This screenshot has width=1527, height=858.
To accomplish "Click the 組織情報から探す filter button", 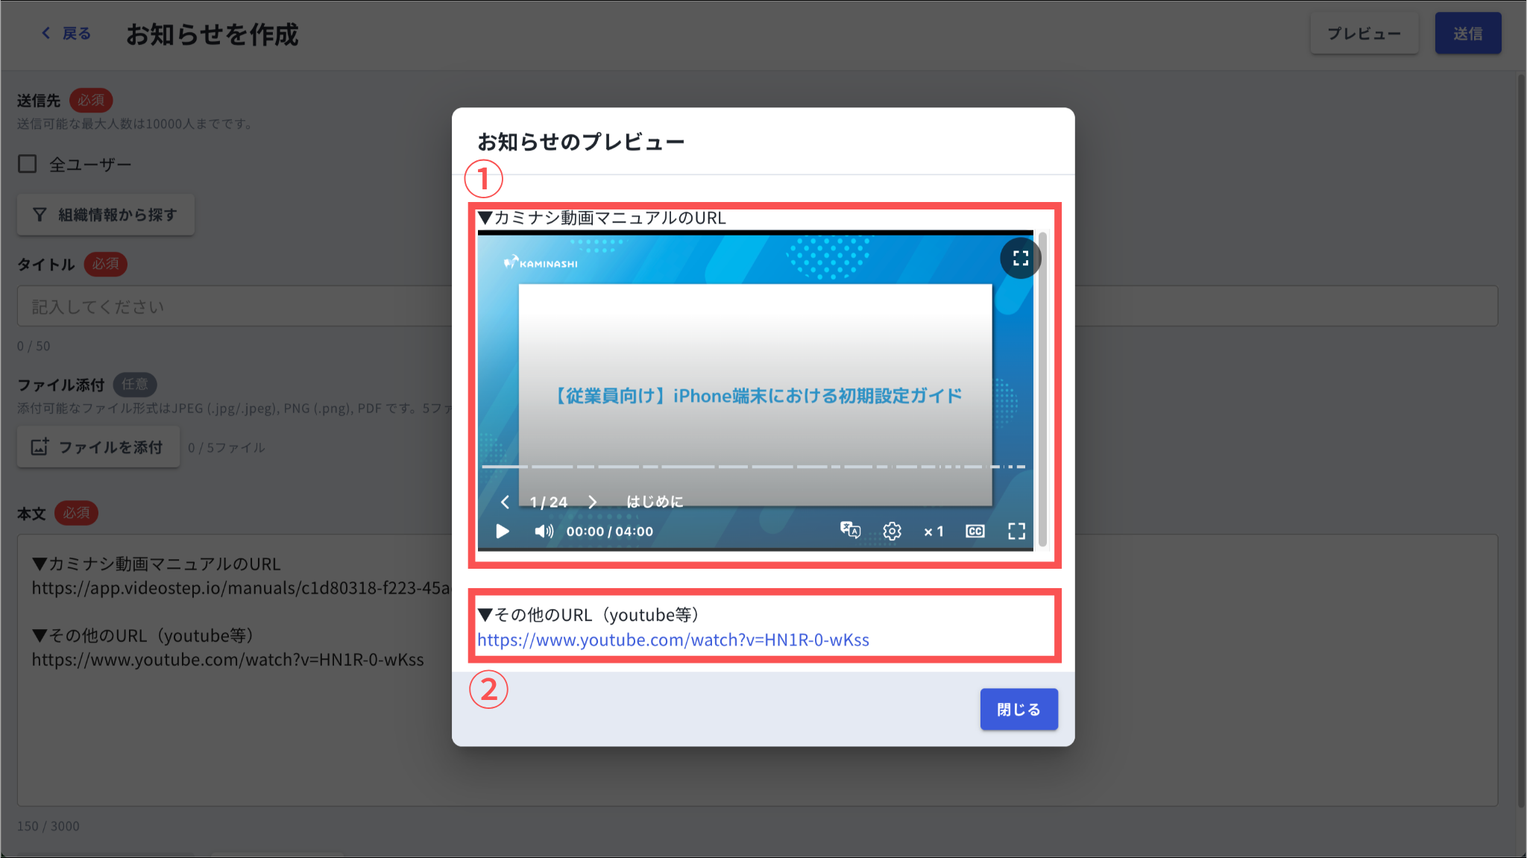I will click(x=106, y=215).
